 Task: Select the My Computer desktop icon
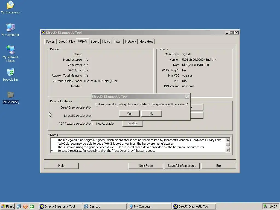coord(10,30)
